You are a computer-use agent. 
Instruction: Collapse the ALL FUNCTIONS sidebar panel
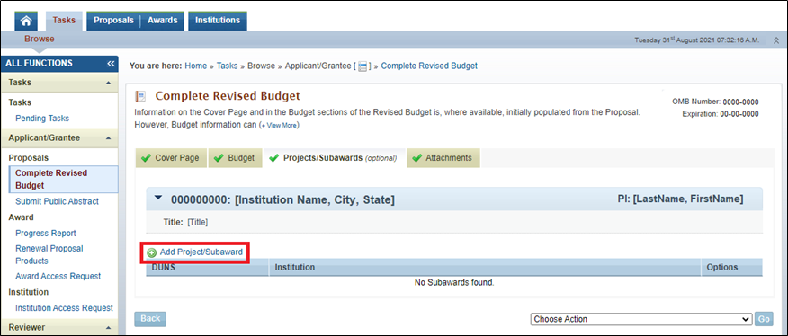[x=111, y=63]
